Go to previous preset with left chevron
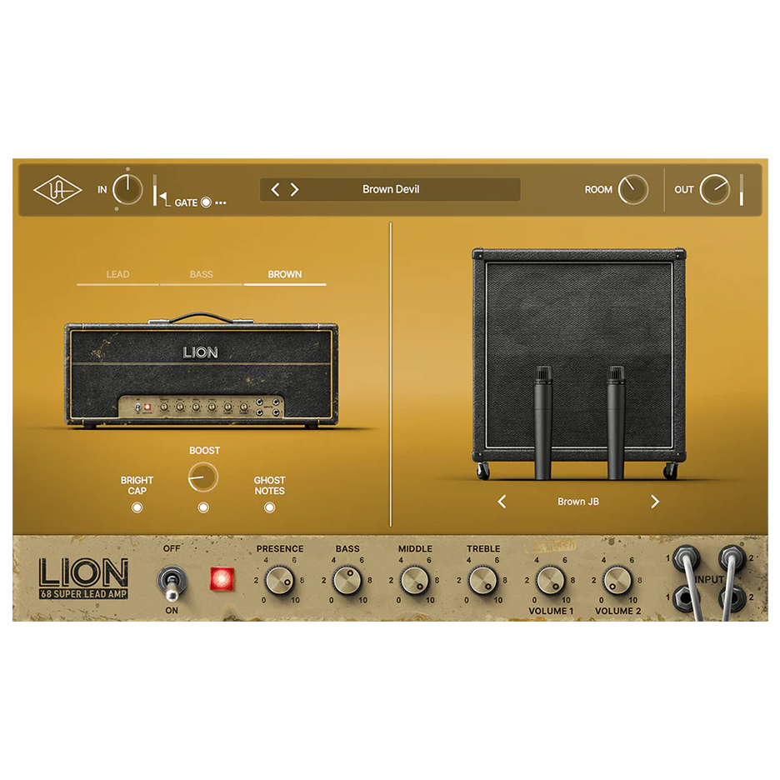Screen dimensions: 780x780 coord(275,189)
